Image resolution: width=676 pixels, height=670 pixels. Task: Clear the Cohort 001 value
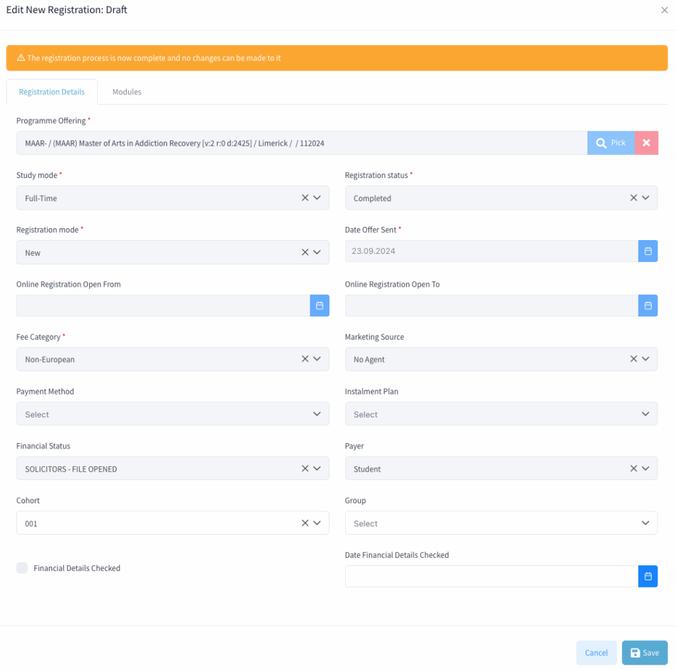305,523
